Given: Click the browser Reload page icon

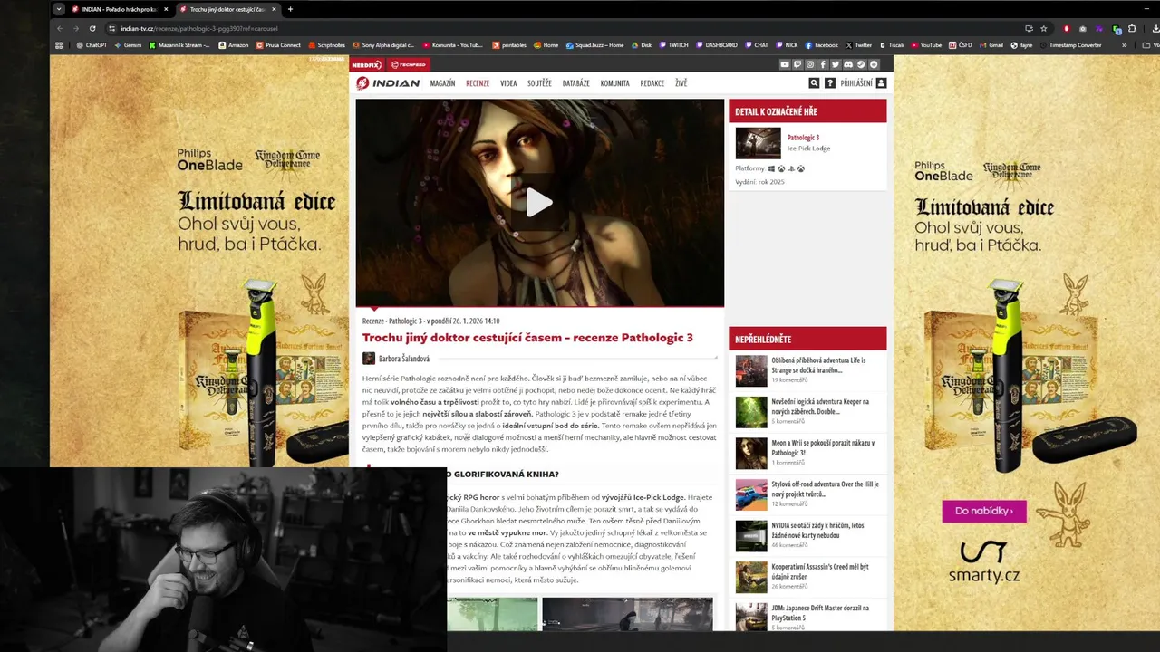Looking at the screenshot, I should pos(92,28).
